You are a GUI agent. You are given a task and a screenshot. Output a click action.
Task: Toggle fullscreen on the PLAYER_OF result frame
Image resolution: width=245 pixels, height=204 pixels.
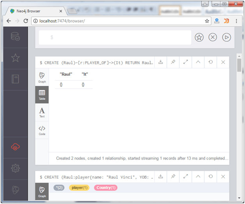(x=185, y=62)
